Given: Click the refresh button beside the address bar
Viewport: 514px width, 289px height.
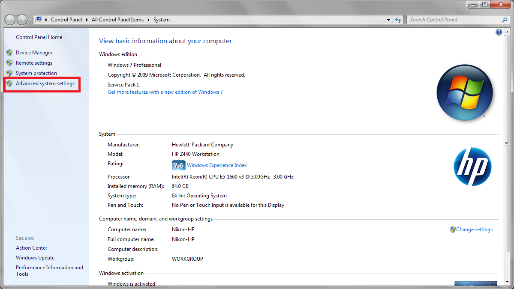Looking at the screenshot, I should coord(399,20).
